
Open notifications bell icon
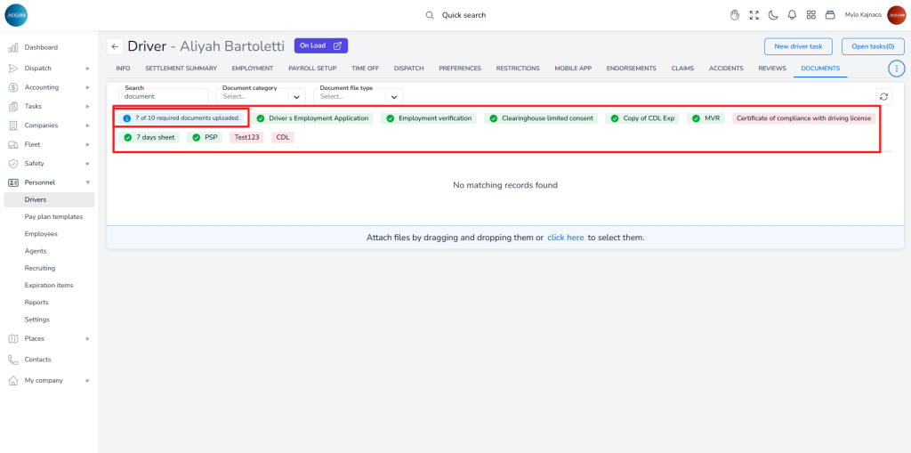click(x=792, y=15)
